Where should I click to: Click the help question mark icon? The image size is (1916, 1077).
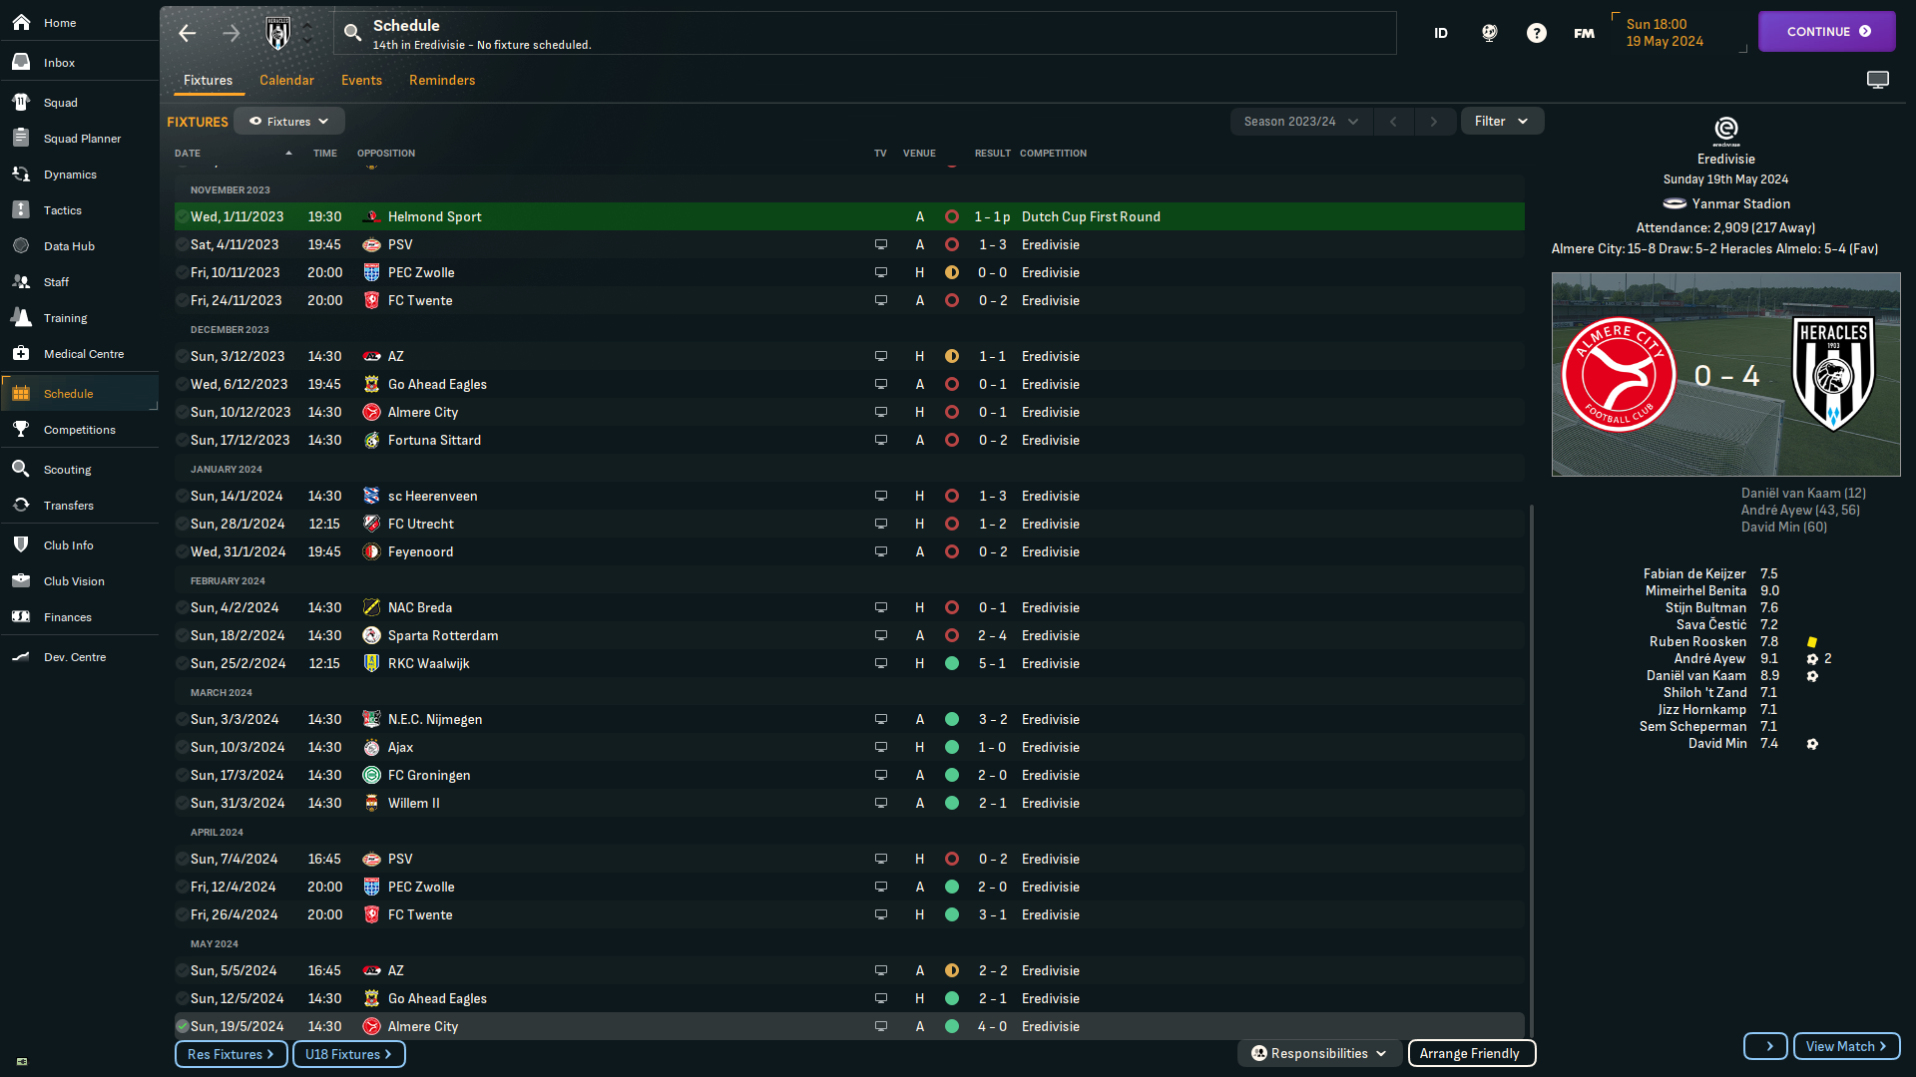pos(1536,33)
